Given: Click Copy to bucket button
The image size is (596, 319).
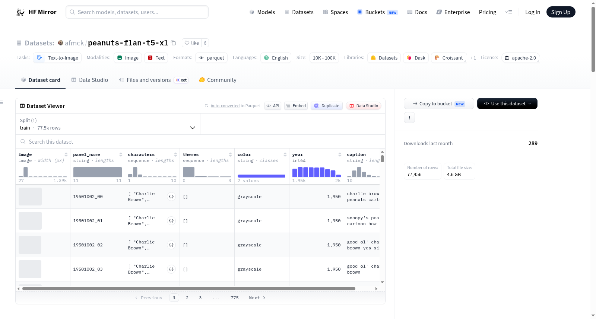Looking at the screenshot, I should click(x=439, y=103).
